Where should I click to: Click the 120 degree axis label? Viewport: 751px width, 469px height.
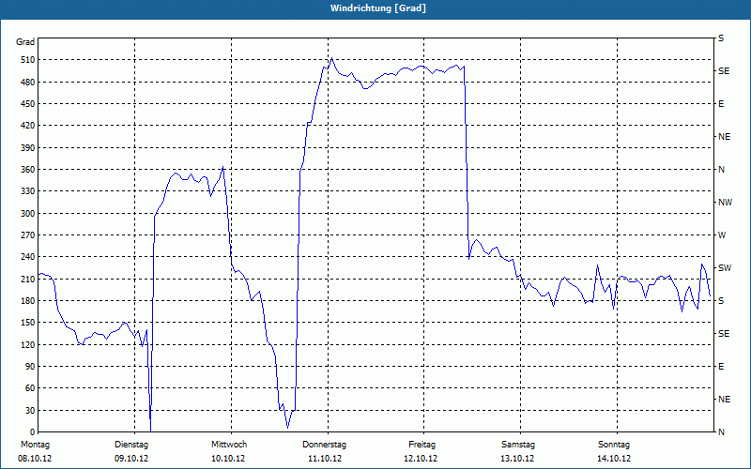point(27,344)
